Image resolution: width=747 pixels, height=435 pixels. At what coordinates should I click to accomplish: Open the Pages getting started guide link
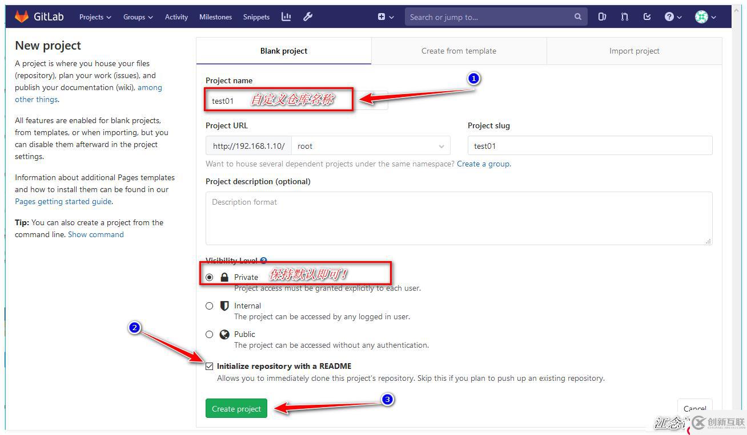[x=63, y=201]
